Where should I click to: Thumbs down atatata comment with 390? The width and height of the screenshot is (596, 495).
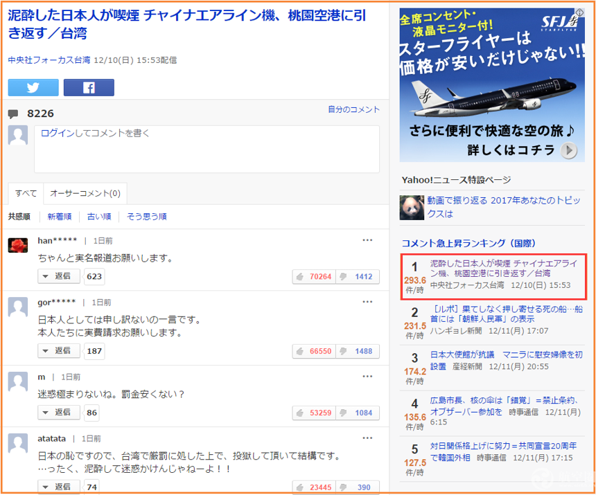coord(358,487)
